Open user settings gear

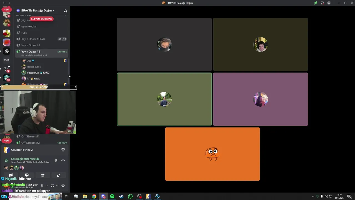coord(63,186)
